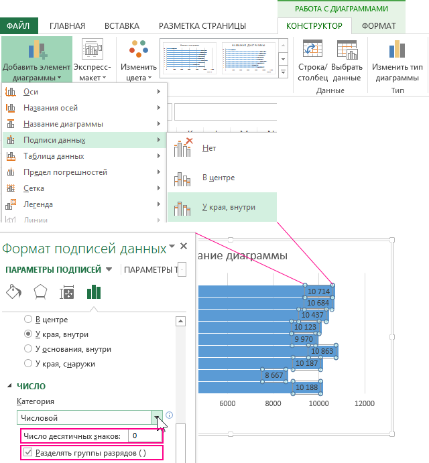Click the Выбрать данные icon

[347, 51]
